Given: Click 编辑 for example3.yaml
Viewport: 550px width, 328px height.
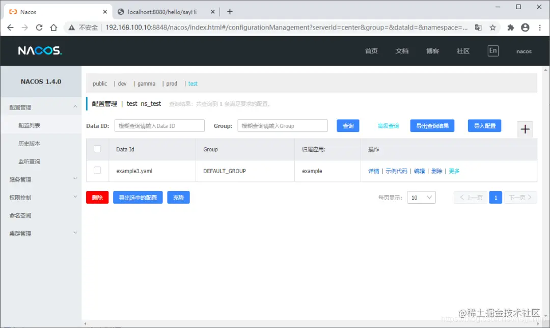Looking at the screenshot, I should tap(419, 171).
